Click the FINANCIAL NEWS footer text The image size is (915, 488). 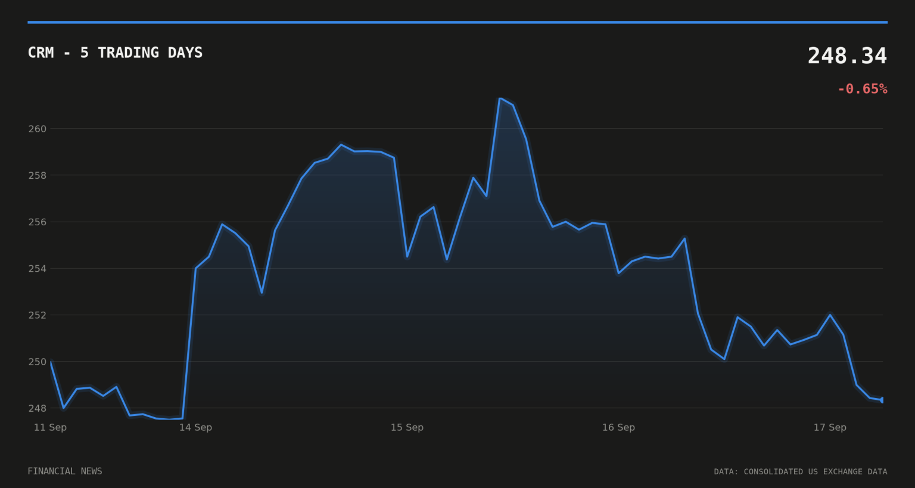65,471
